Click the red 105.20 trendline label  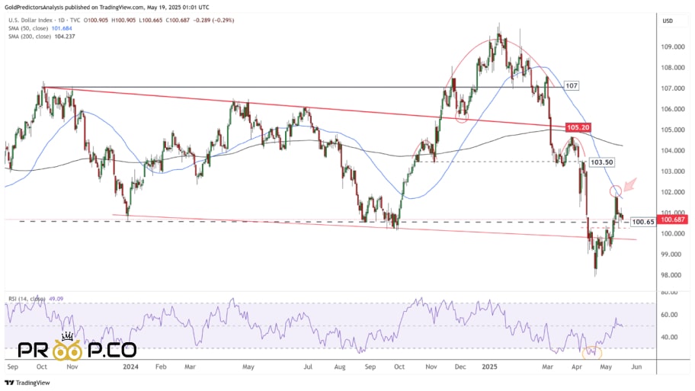(x=578, y=128)
